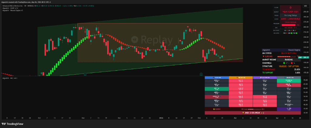Click the STRONG PRESSURE red bar
Image resolution: width=311 pixels, height=128 pixels.
pyautogui.click(x=289, y=25)
